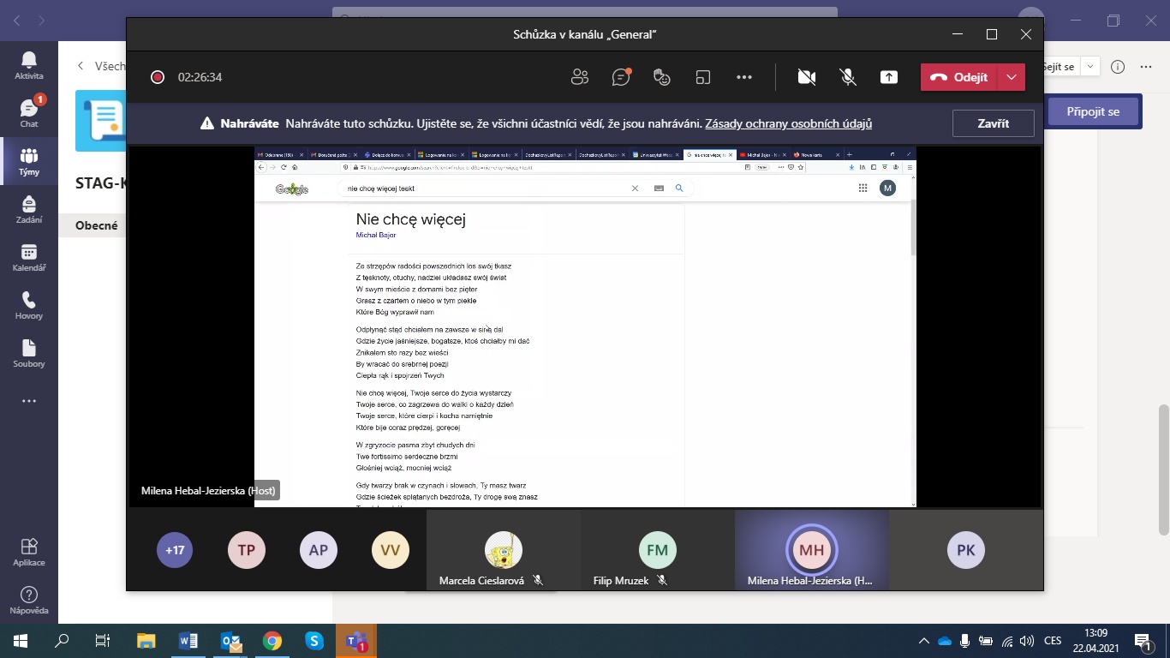Image resolution: width=1170 pixels, height=658 pixels.
Task: Expand the Odejít options arrow
Action: coord(1012,77)
